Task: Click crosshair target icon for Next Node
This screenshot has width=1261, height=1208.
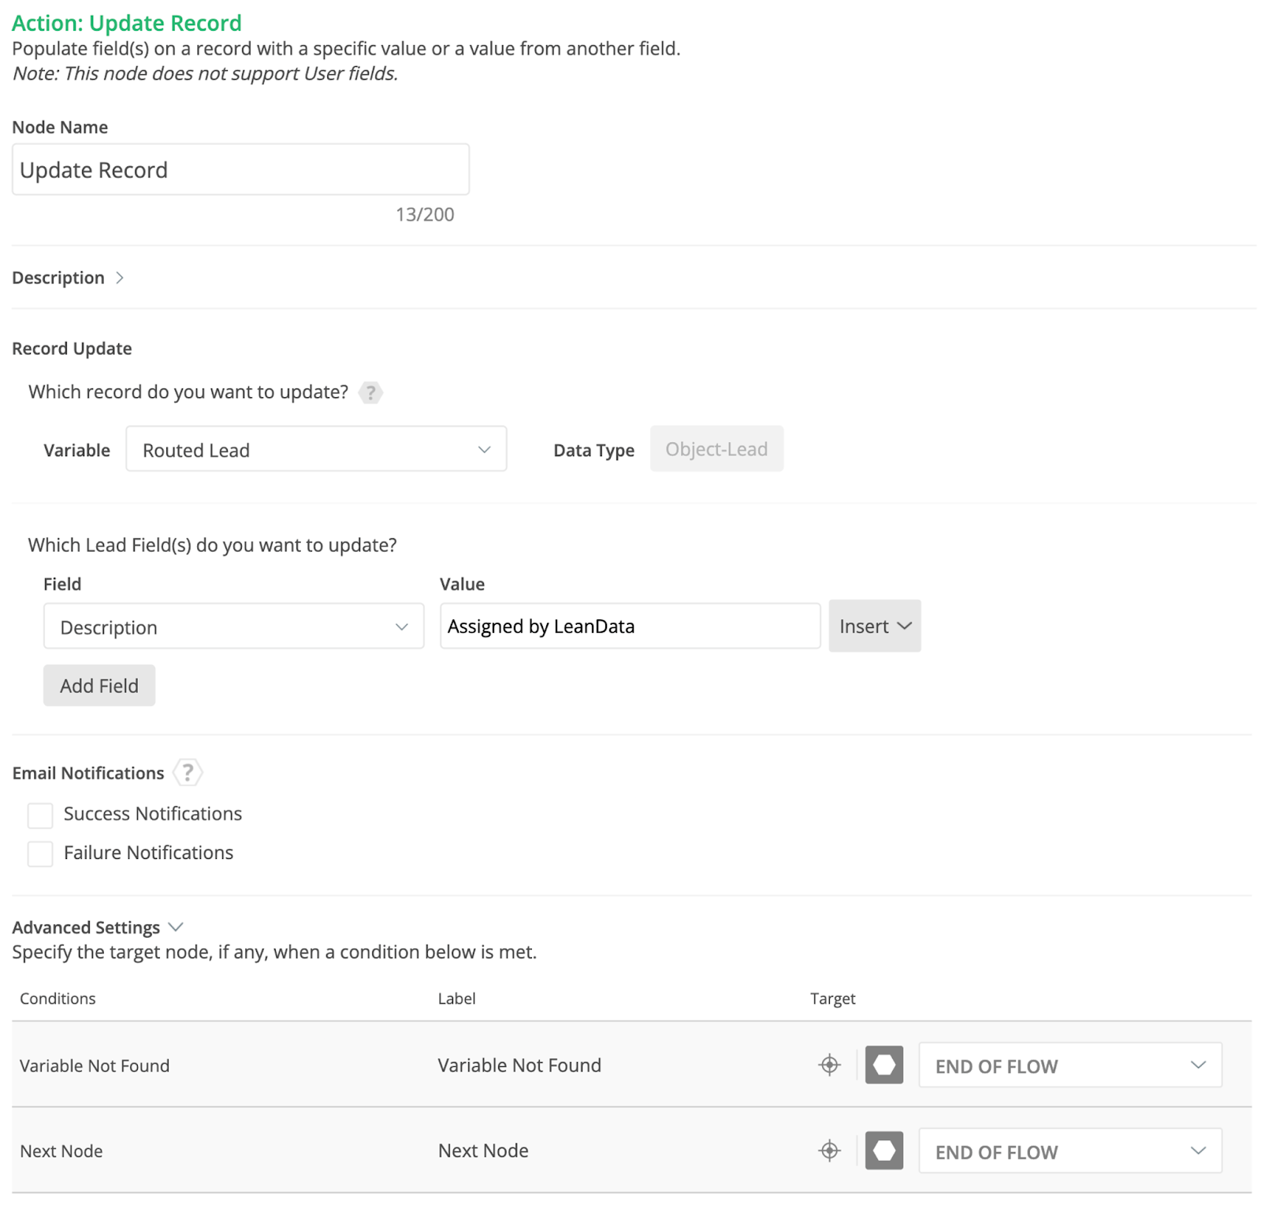Action: click(829, 1150)
